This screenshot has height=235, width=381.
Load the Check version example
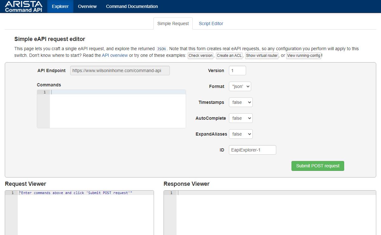[x=201, y=56]
